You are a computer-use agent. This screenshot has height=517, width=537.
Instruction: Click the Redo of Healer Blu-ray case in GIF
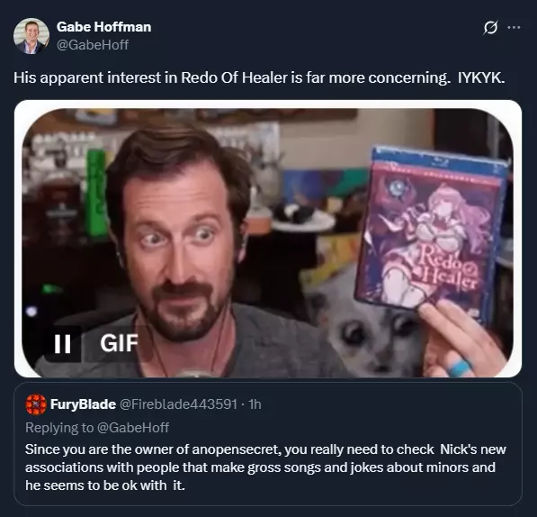point(432,235)
